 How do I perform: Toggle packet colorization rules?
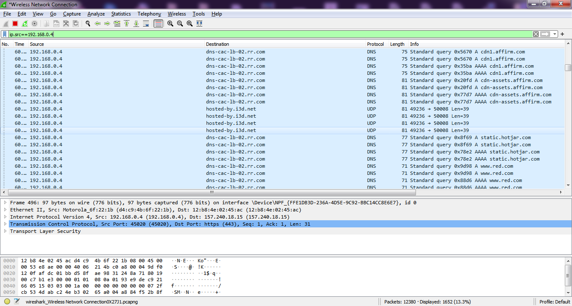pos(158,24)
